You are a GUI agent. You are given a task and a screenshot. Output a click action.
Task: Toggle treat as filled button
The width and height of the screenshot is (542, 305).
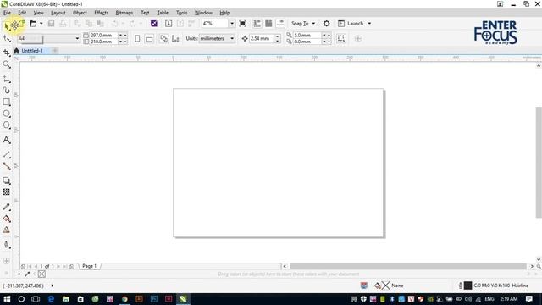click(341, 38)
